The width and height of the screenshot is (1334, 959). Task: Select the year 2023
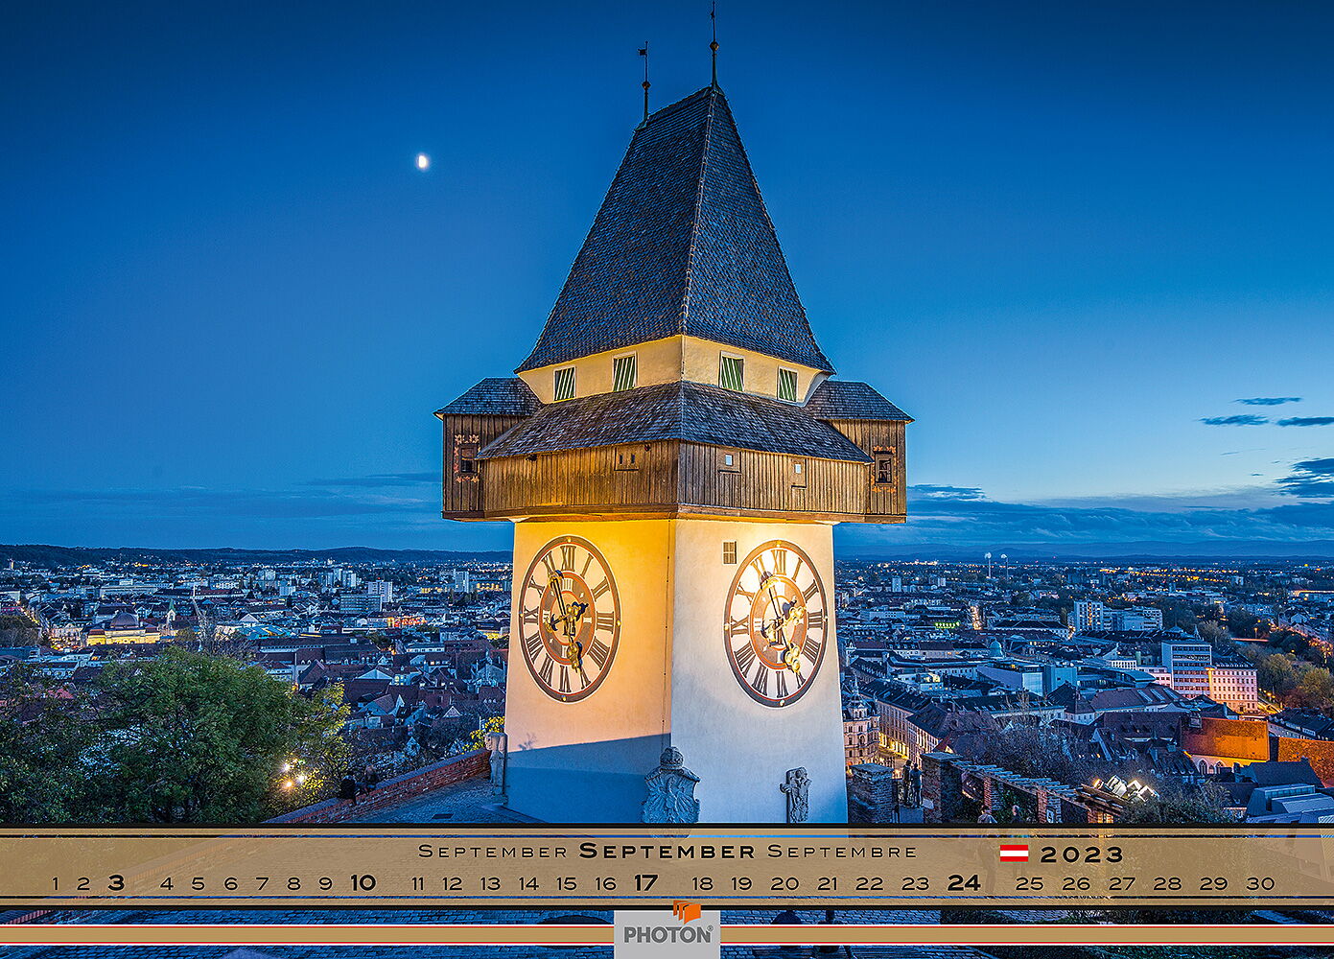(x=1081, y=854)
